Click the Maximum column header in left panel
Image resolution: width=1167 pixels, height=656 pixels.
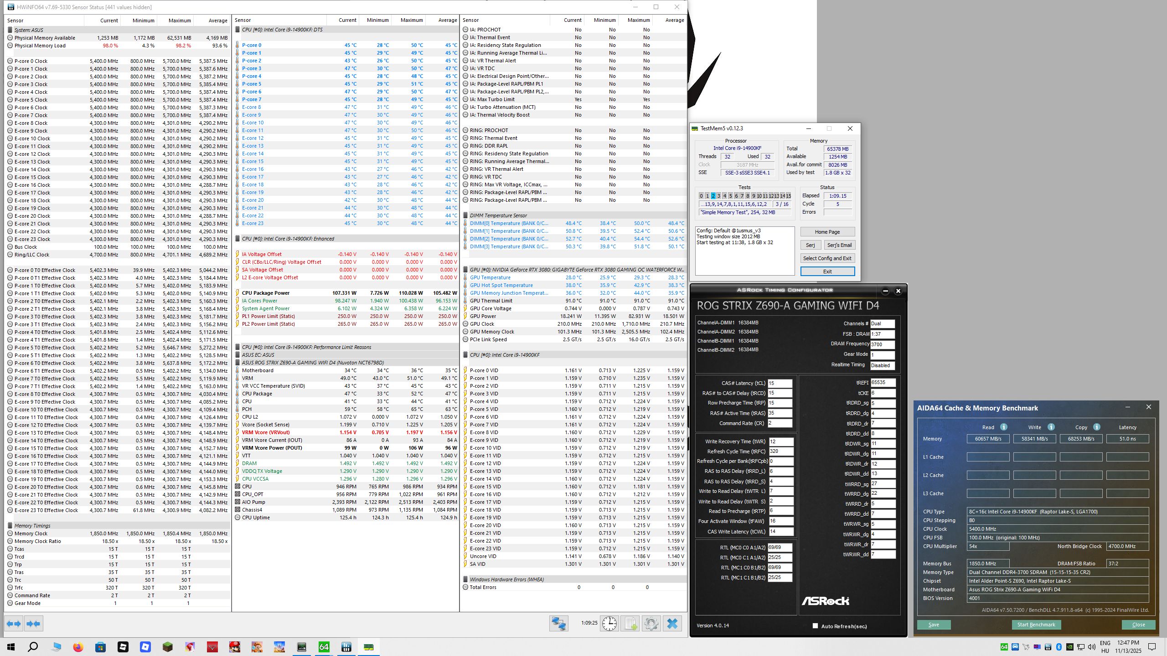click(179, 20)
